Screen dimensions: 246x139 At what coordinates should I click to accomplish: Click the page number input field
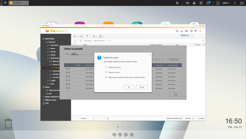coord(89,119)
